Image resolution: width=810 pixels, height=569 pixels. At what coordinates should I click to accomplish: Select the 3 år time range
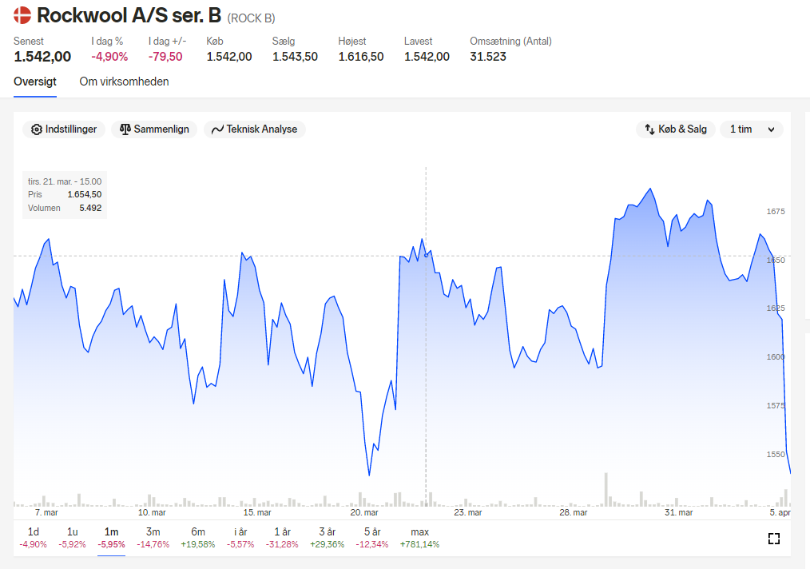click(327, 538)
